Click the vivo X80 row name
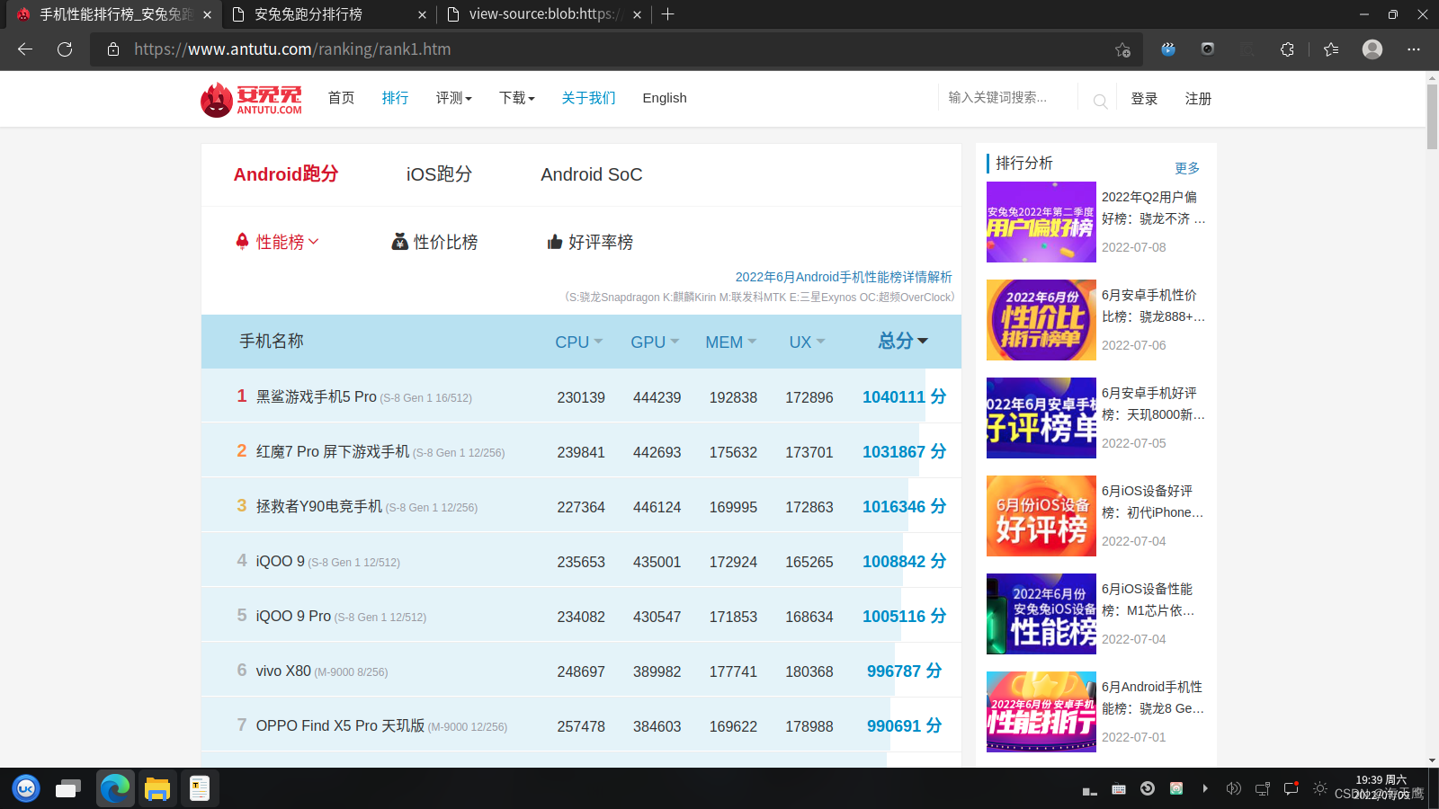1439x809 pixels. (283, 671)
